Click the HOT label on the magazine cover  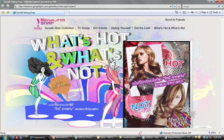[x=175, y=64]
